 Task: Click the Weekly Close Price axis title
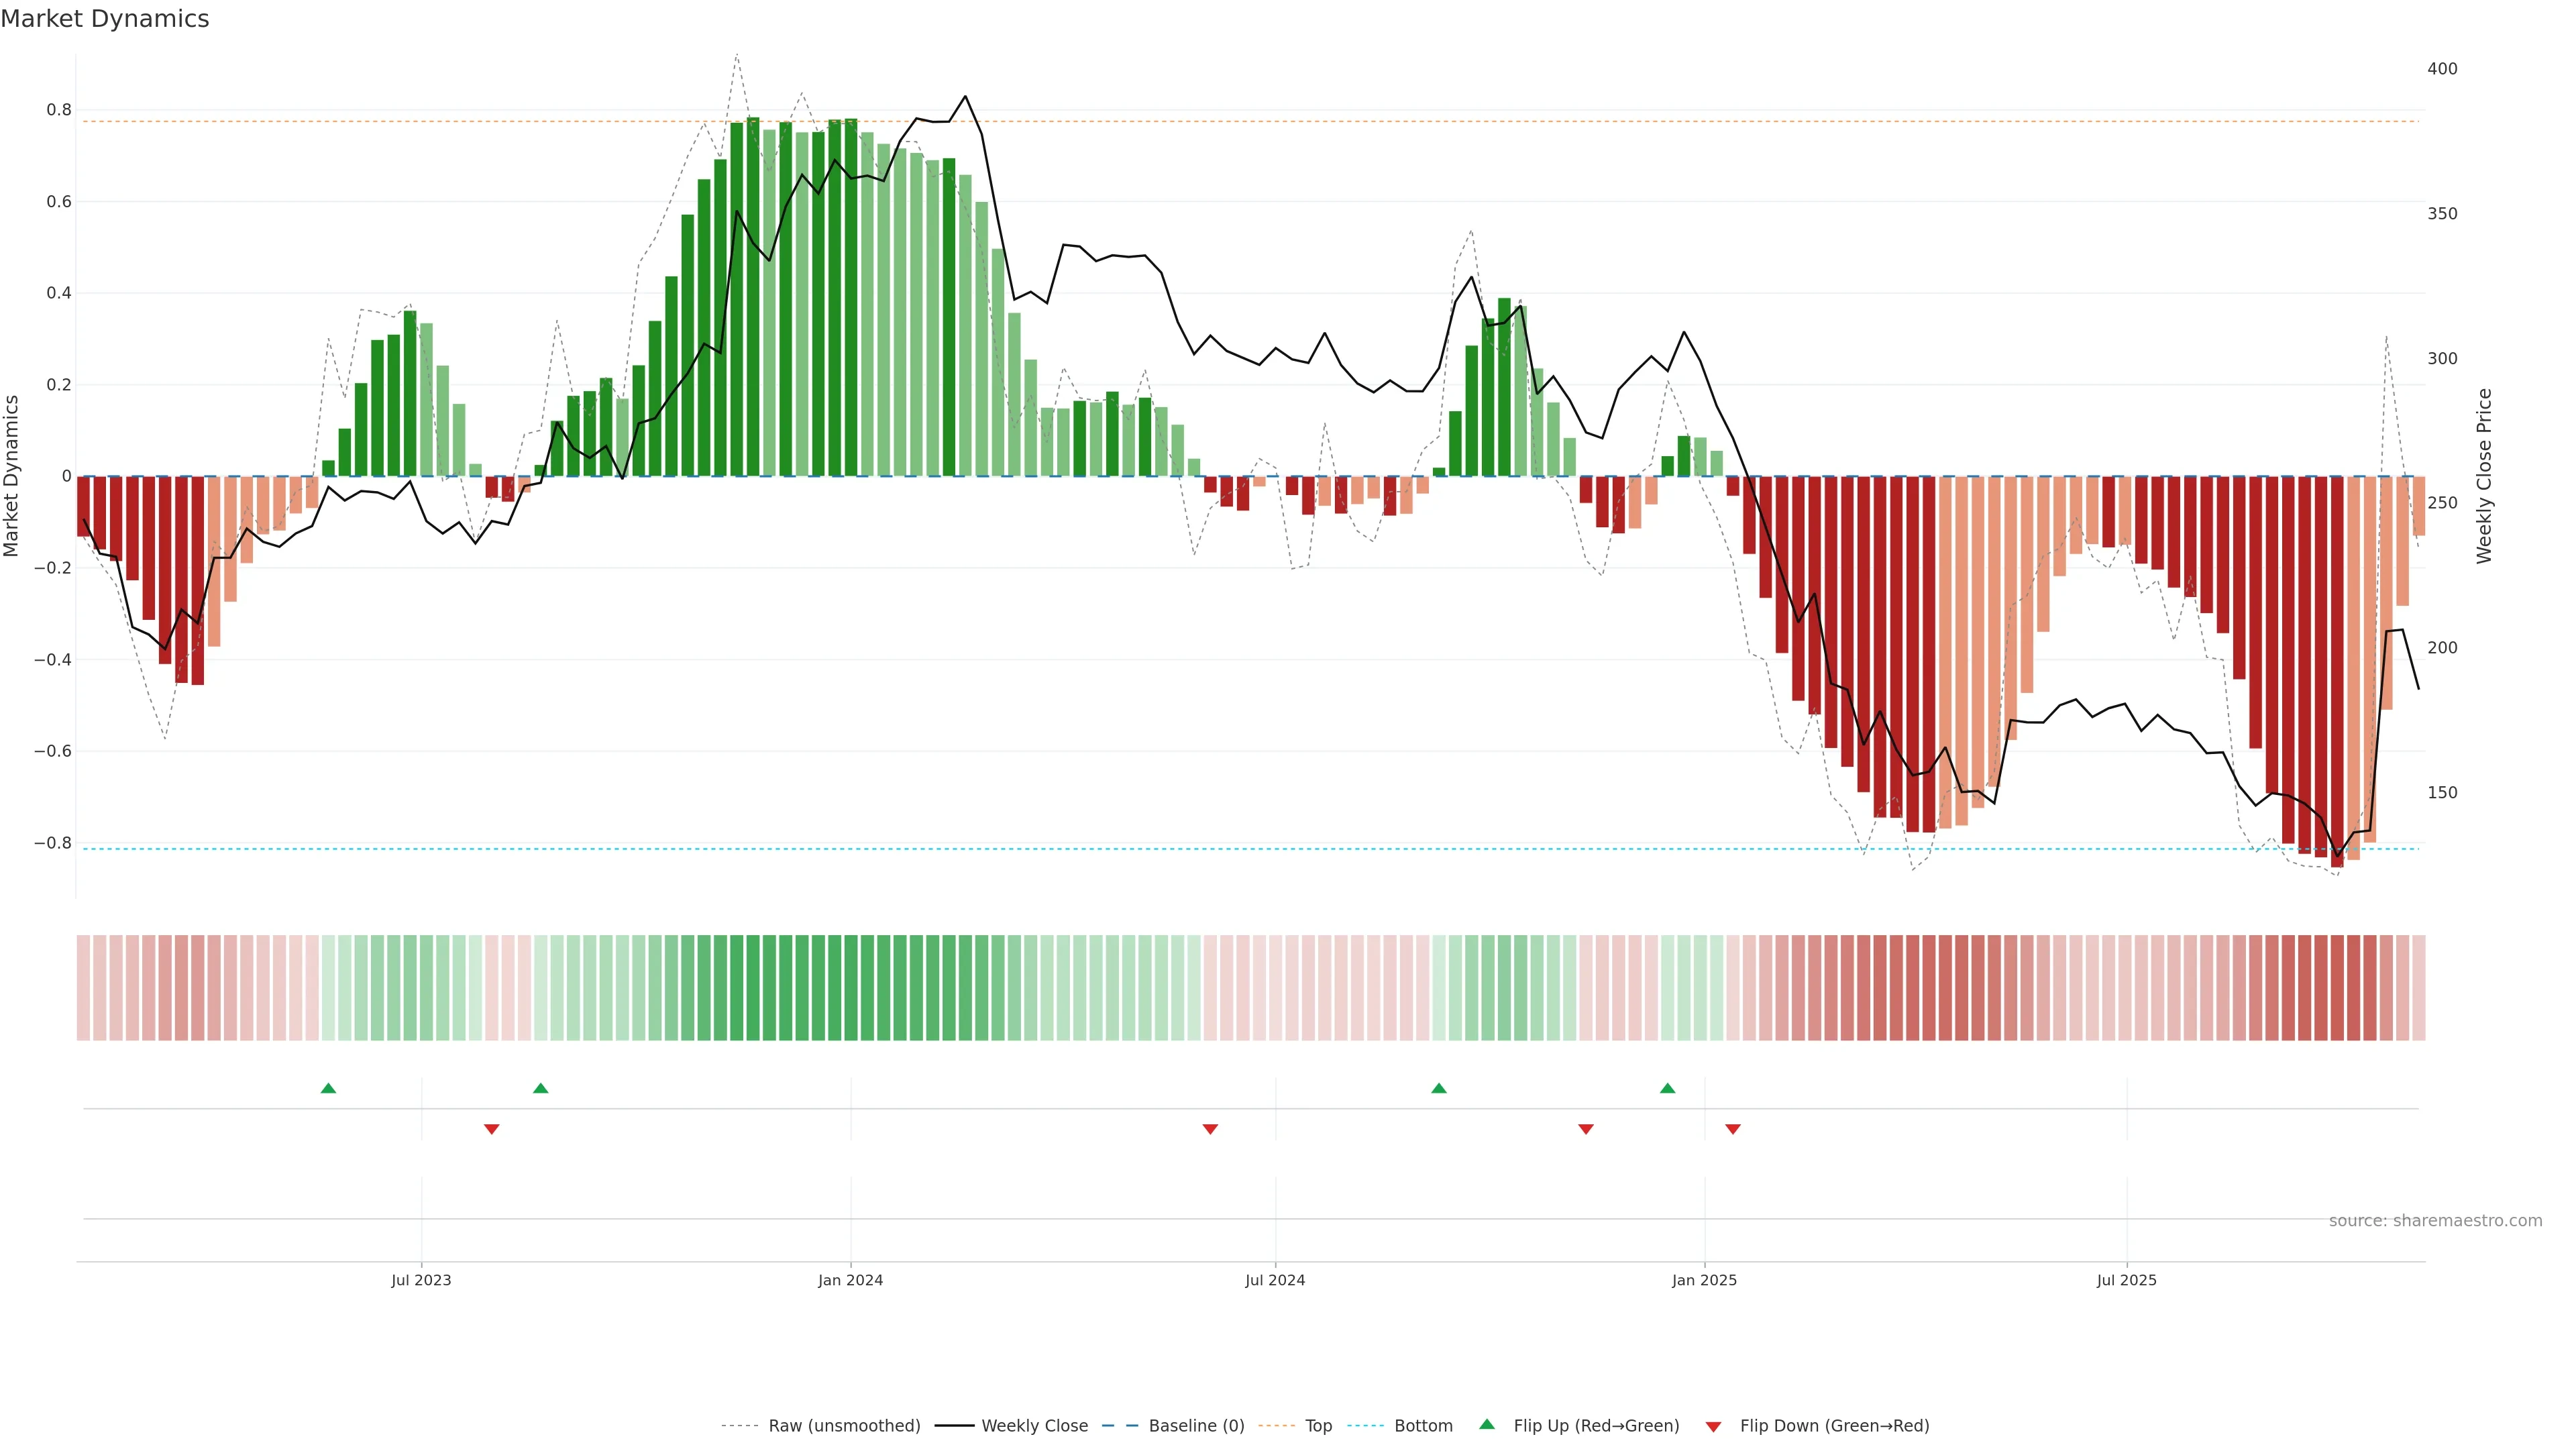(2484, 476)
